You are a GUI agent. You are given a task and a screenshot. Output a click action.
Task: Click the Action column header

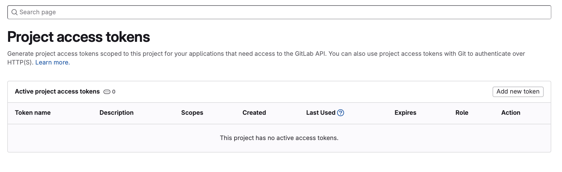click(x=511, y=113)
